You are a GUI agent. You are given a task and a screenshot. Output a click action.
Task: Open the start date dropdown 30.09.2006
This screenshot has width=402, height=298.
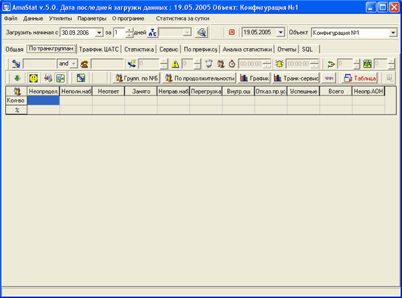(x=99, y=32)
